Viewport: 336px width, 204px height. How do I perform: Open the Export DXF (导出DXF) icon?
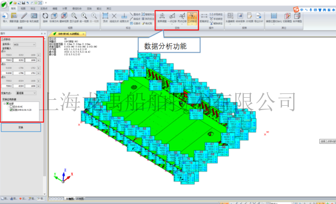coord(258,17)
